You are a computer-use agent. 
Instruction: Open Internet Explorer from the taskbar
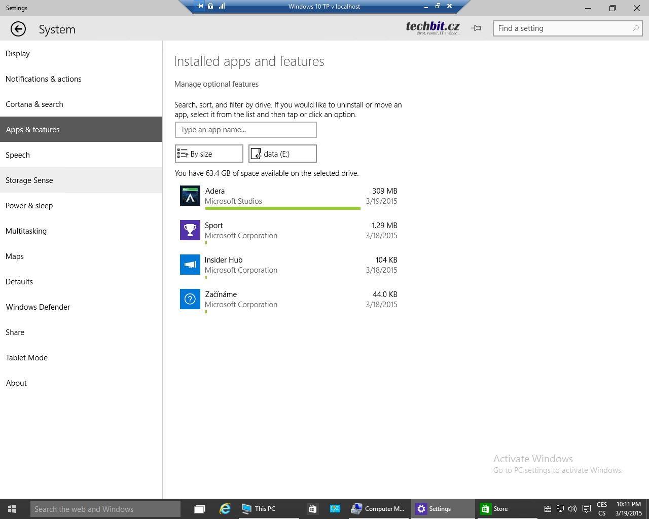click(225, 509)
